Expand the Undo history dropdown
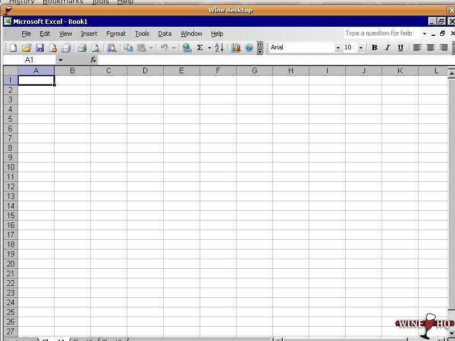Screen dimensions: 455x341 click(173, 48)
